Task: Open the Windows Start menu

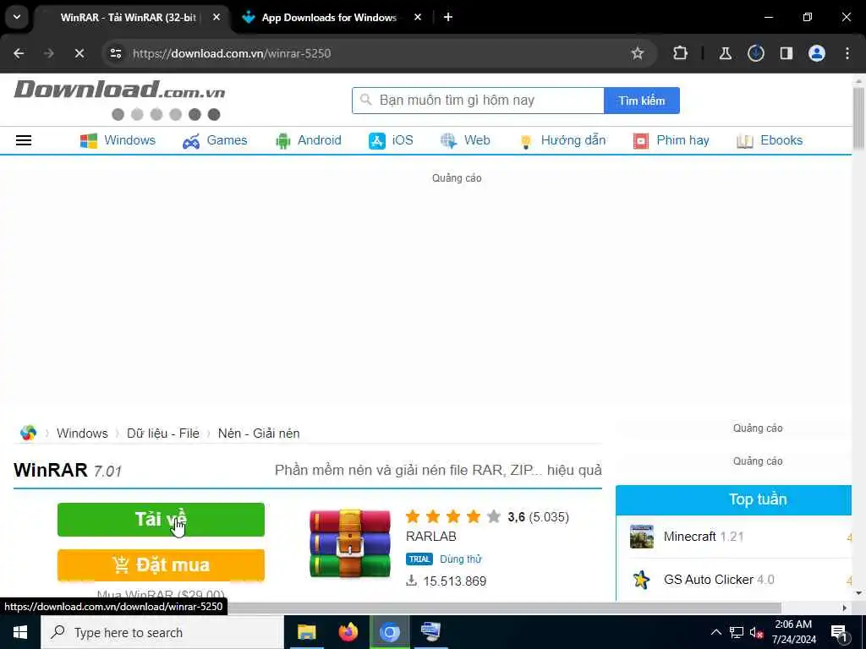Action: [20, 632]
